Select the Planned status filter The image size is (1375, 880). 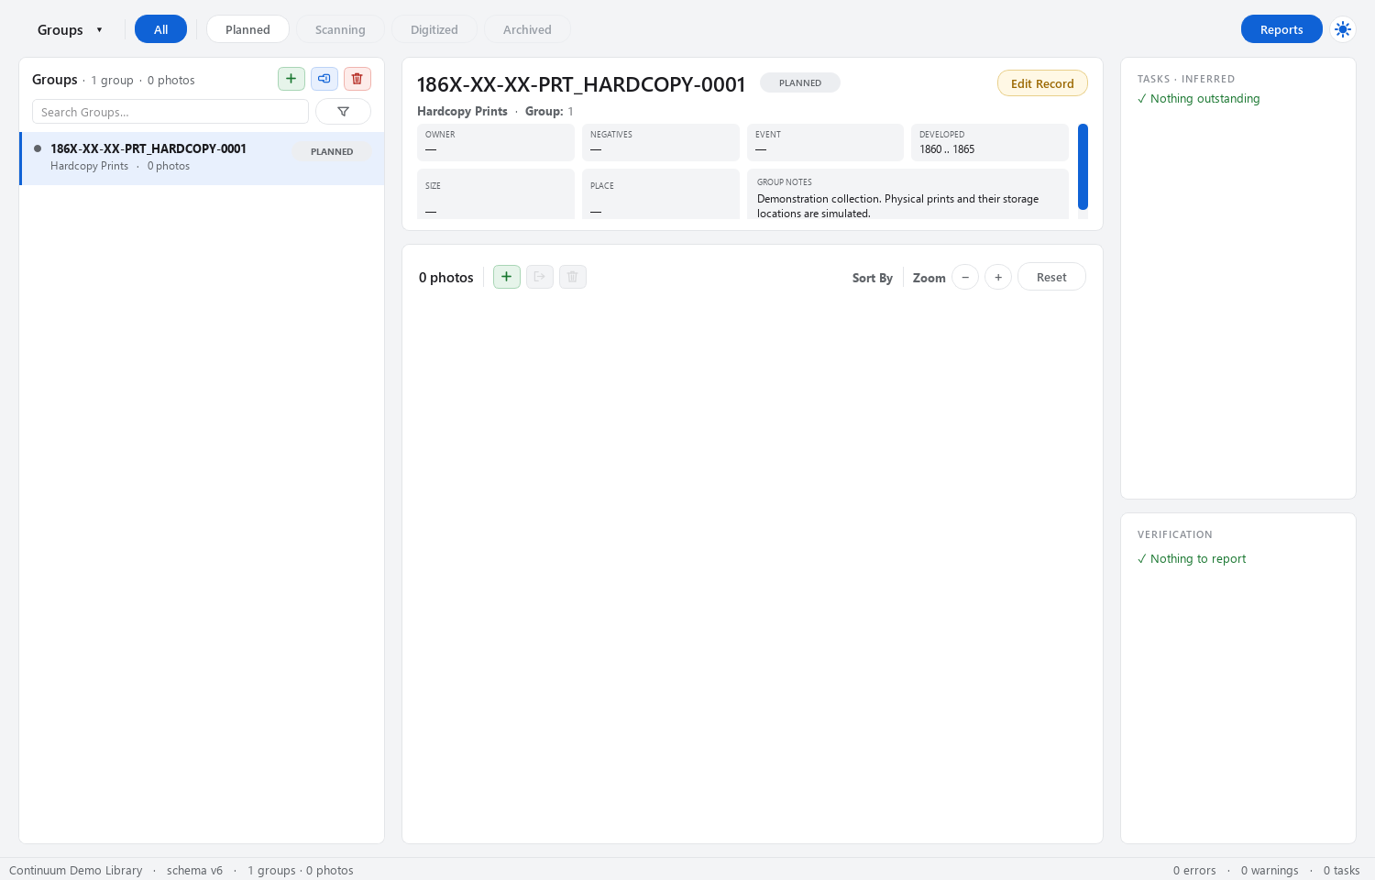coord(247,29)
